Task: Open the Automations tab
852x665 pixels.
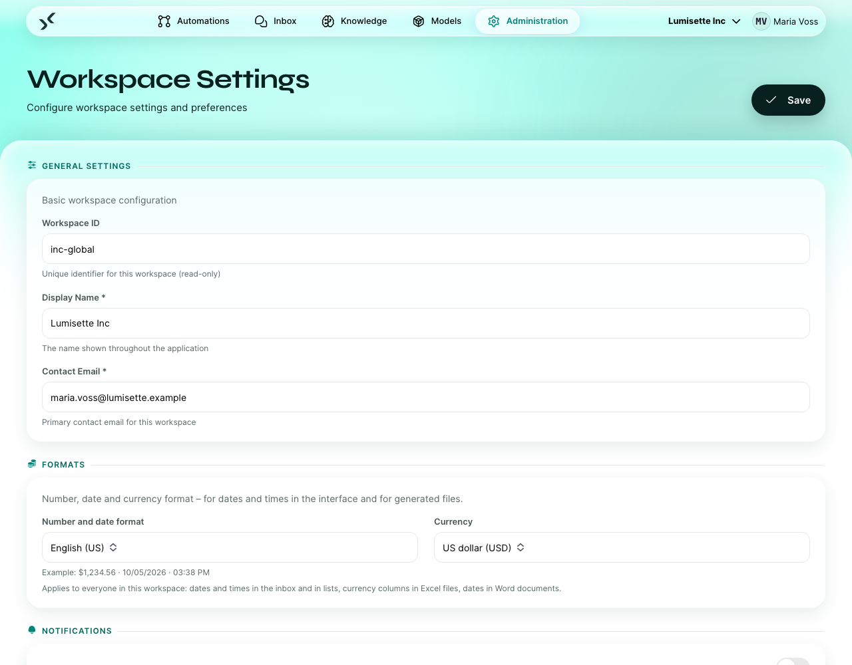Action: (x=194, y=21)
